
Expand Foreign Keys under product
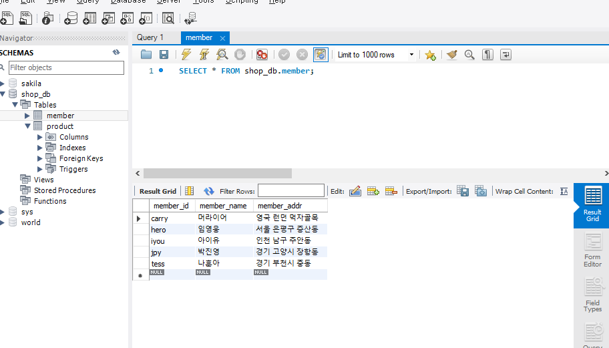click(x=39, y=158)
